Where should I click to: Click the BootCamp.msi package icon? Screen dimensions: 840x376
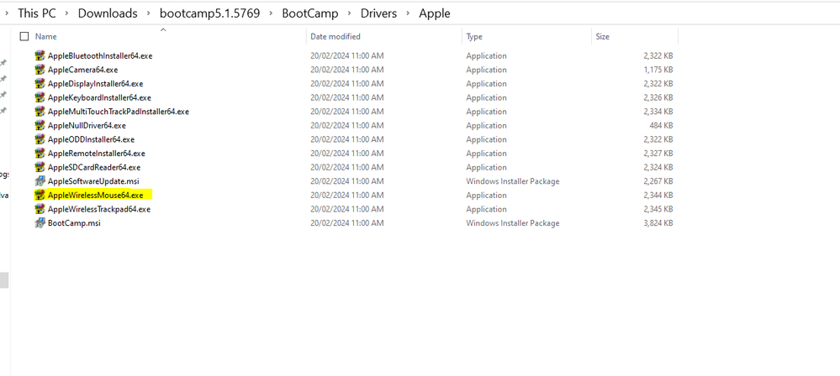coord(40,222)
